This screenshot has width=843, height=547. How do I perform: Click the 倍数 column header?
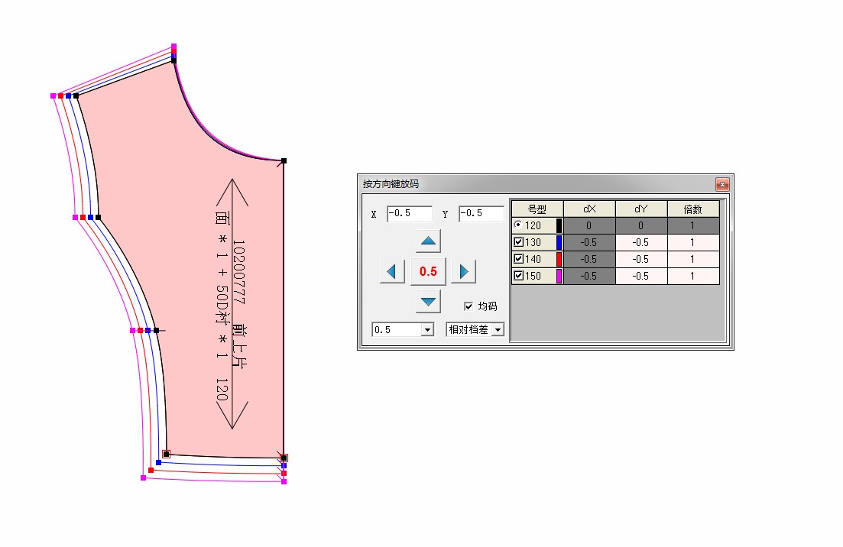(693, 209)
